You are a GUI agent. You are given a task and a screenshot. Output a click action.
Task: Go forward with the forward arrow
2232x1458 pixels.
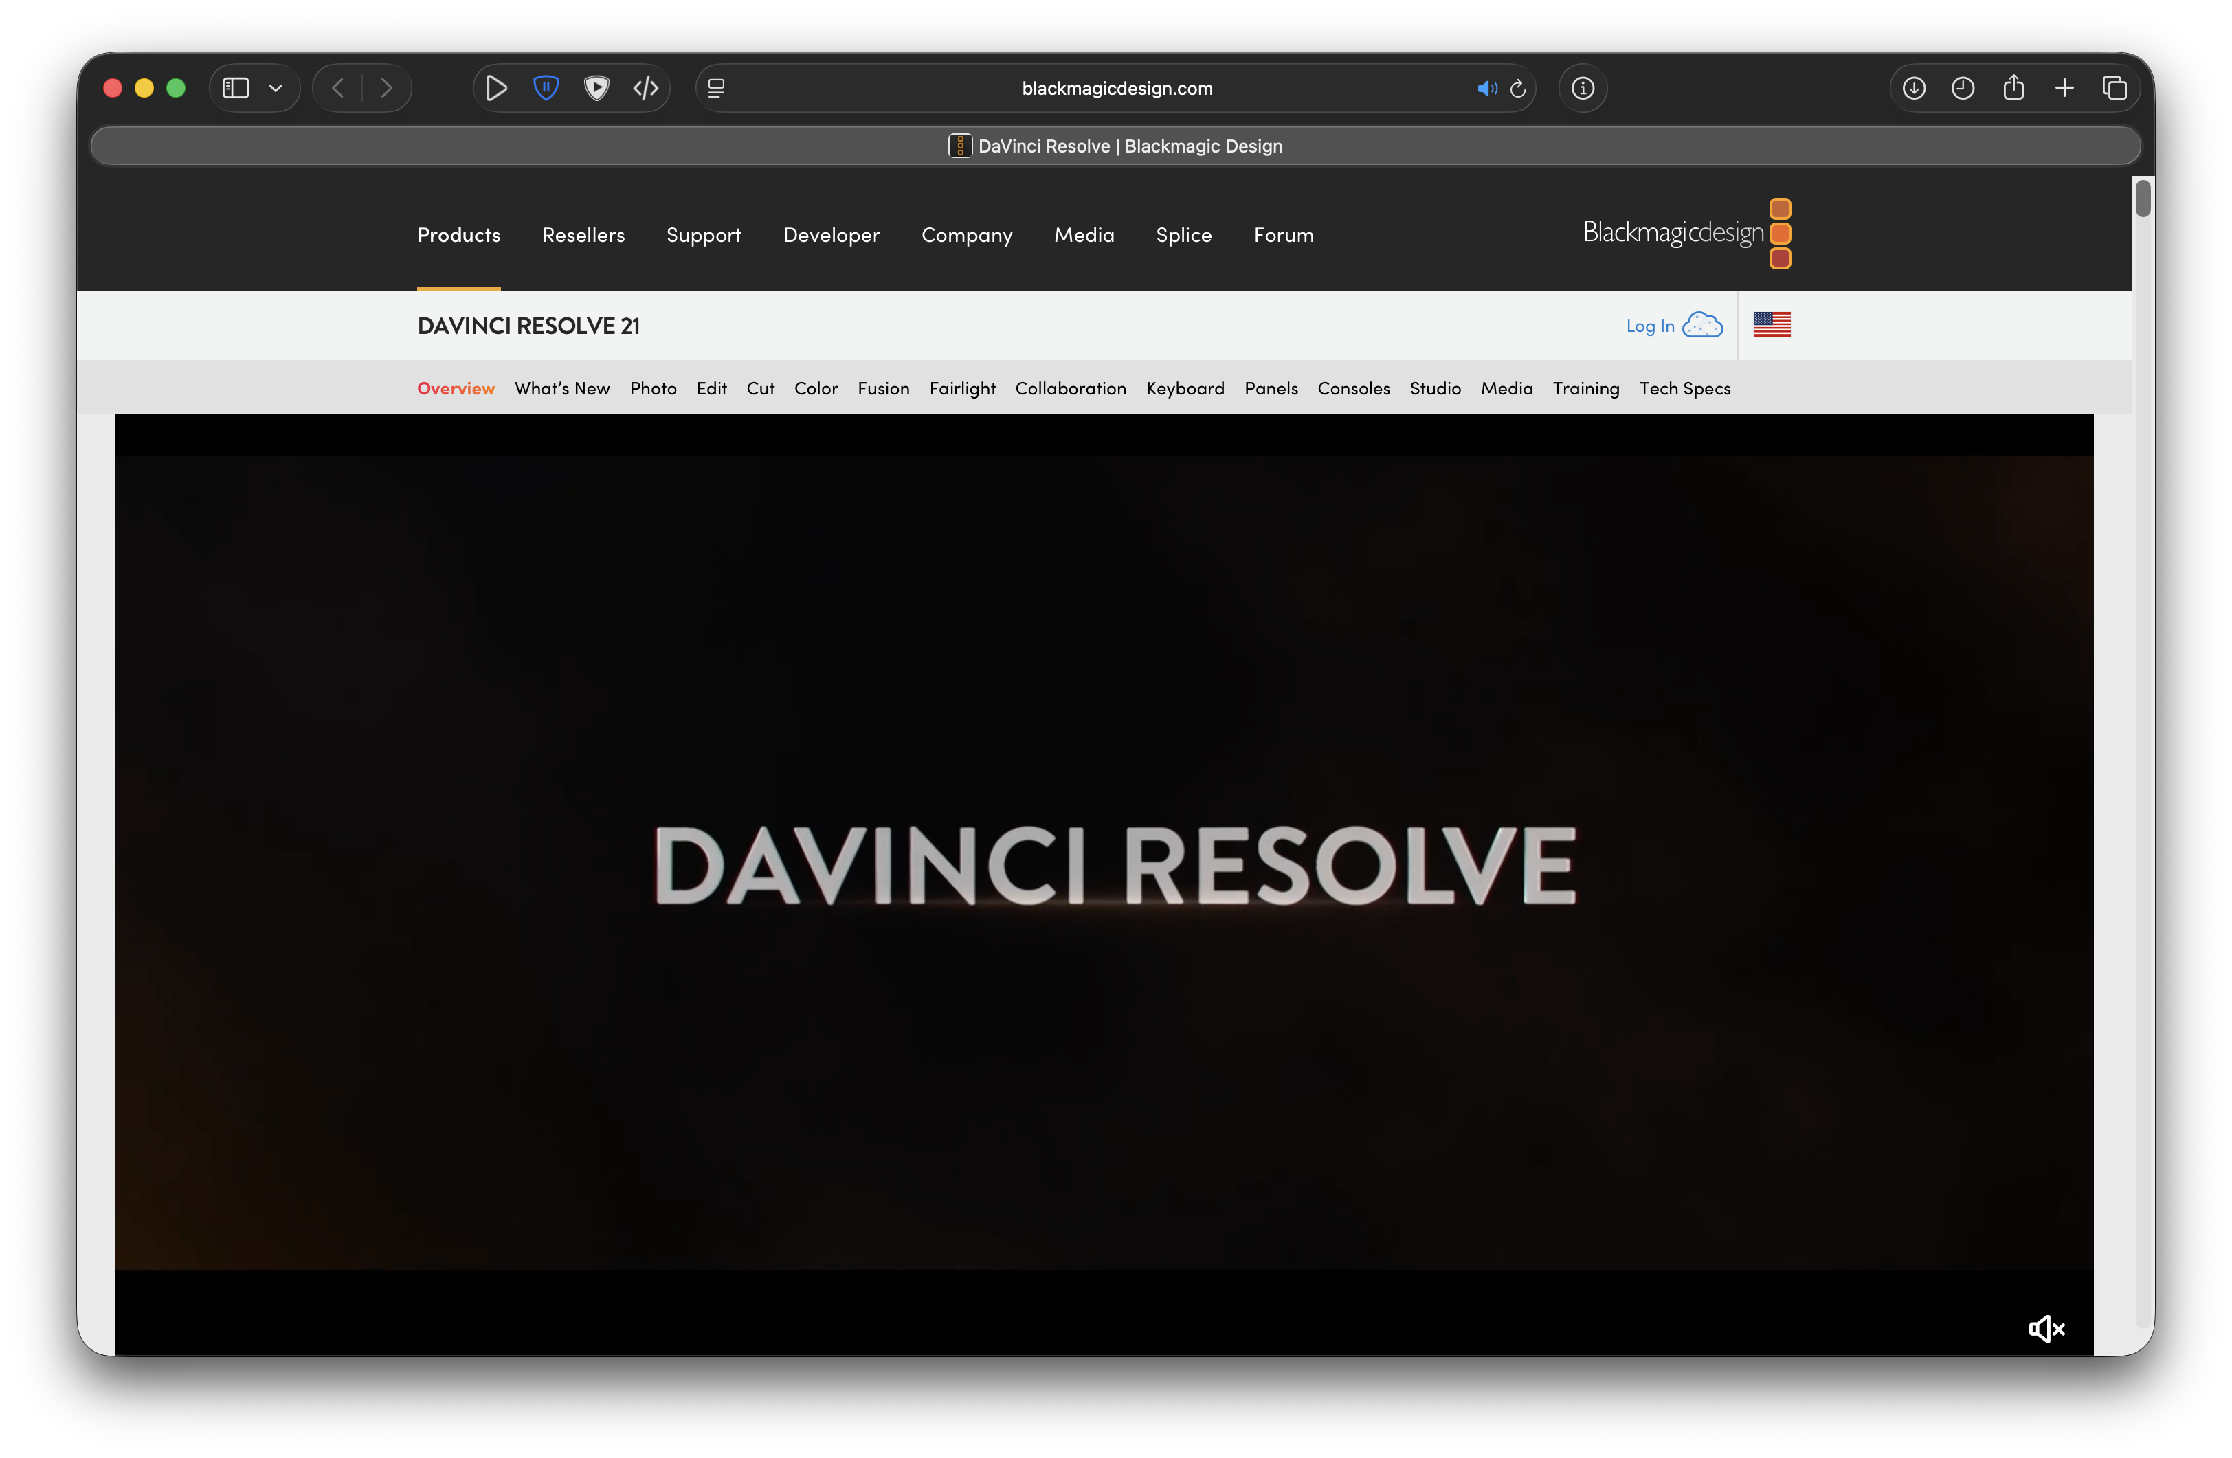click(x=386, y=88)
